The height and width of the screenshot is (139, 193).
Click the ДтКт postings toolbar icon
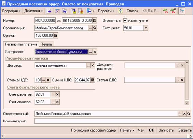[x=166, y=11]
